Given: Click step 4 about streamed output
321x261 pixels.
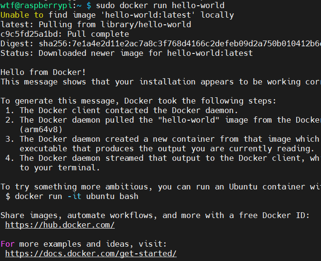Looking at the screenshot, I should pyautogui.click(x=163, y=158).
